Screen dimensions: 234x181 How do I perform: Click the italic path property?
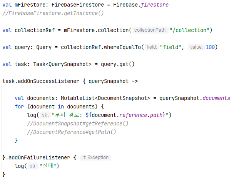pos(156,115)
